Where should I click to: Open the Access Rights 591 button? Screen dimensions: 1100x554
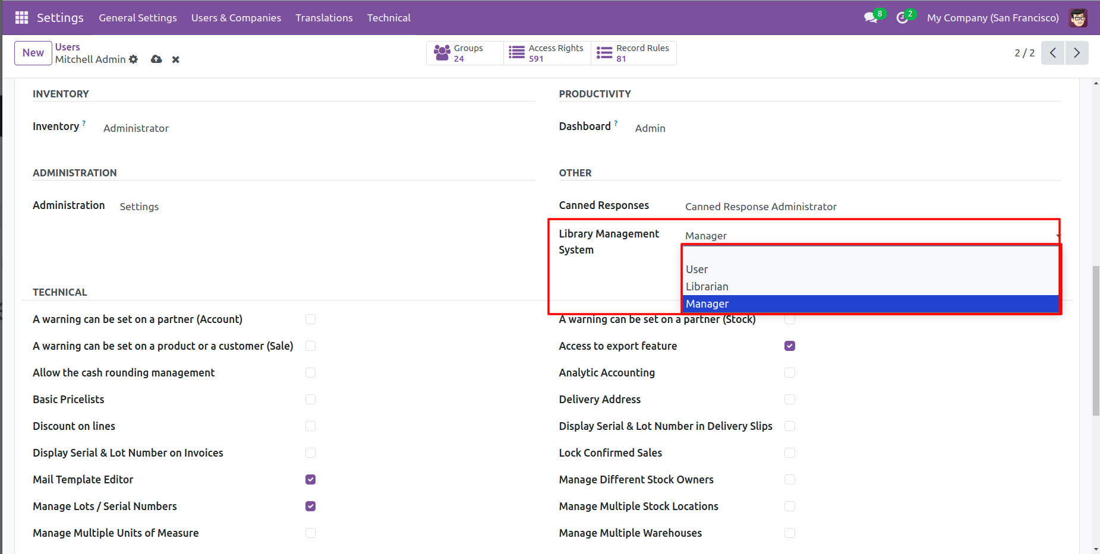(x=547, y=53)
